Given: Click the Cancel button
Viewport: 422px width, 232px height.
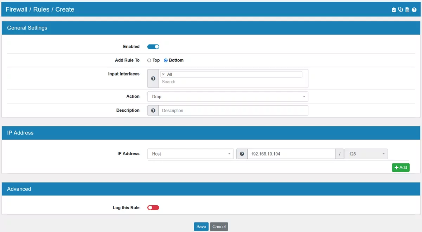Looking at the screenshot, I should [219, 227].
